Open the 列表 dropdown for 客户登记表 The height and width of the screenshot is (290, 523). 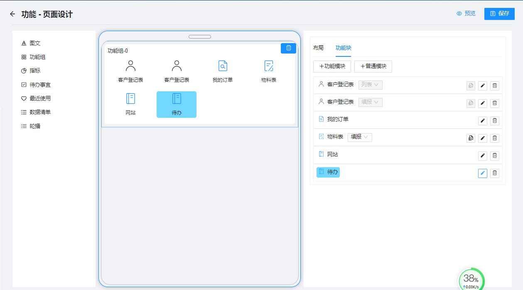370,85
